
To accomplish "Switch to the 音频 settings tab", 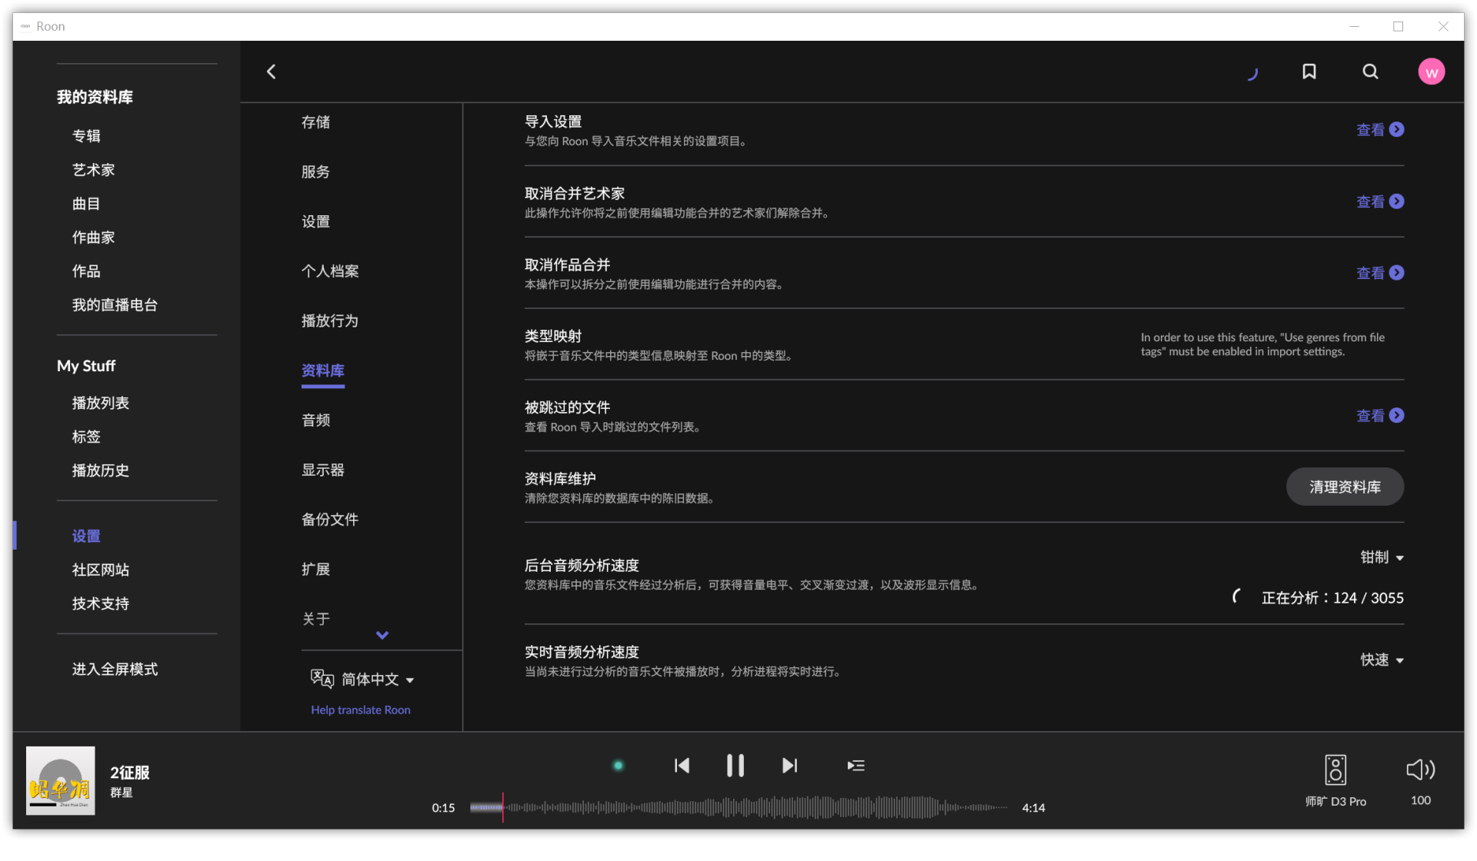I will point(315,421).
